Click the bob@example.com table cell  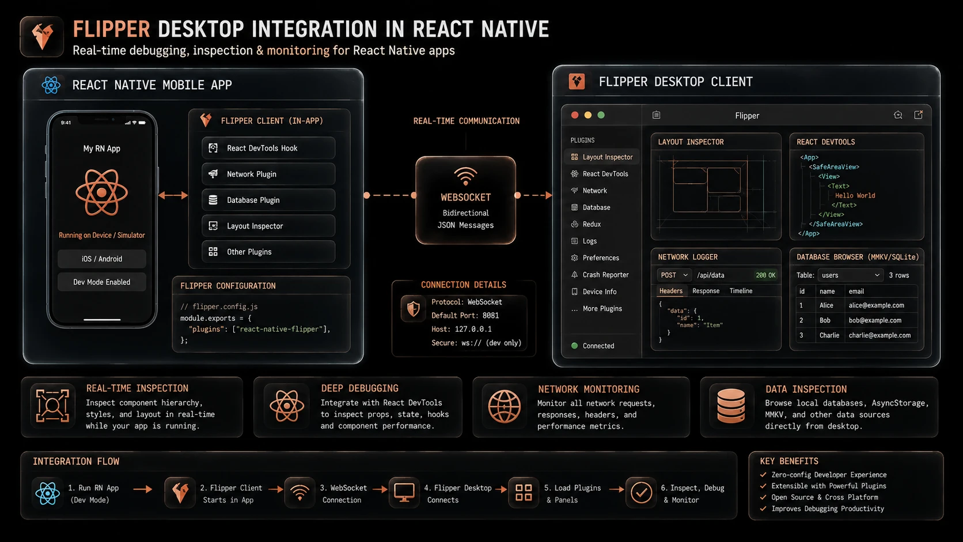click(875, 320)
